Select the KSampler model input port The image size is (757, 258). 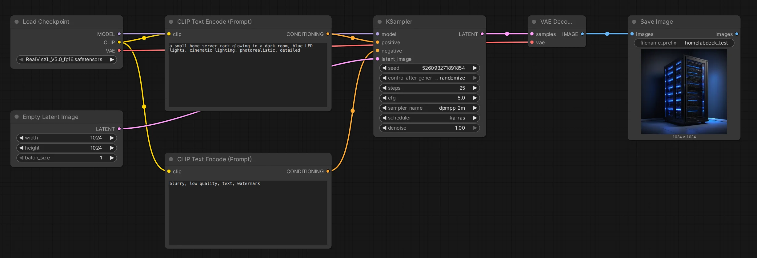[378, 34]
